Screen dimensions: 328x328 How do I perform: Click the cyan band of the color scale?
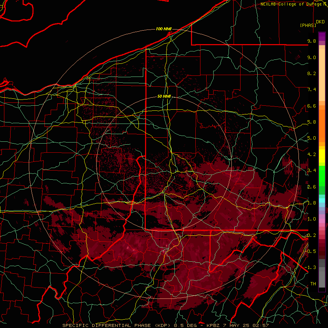point(322,200)
